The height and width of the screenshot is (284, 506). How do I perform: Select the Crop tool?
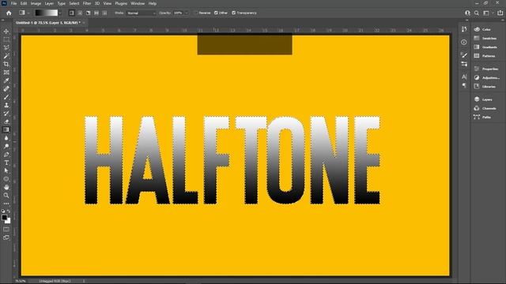[6, 64]
